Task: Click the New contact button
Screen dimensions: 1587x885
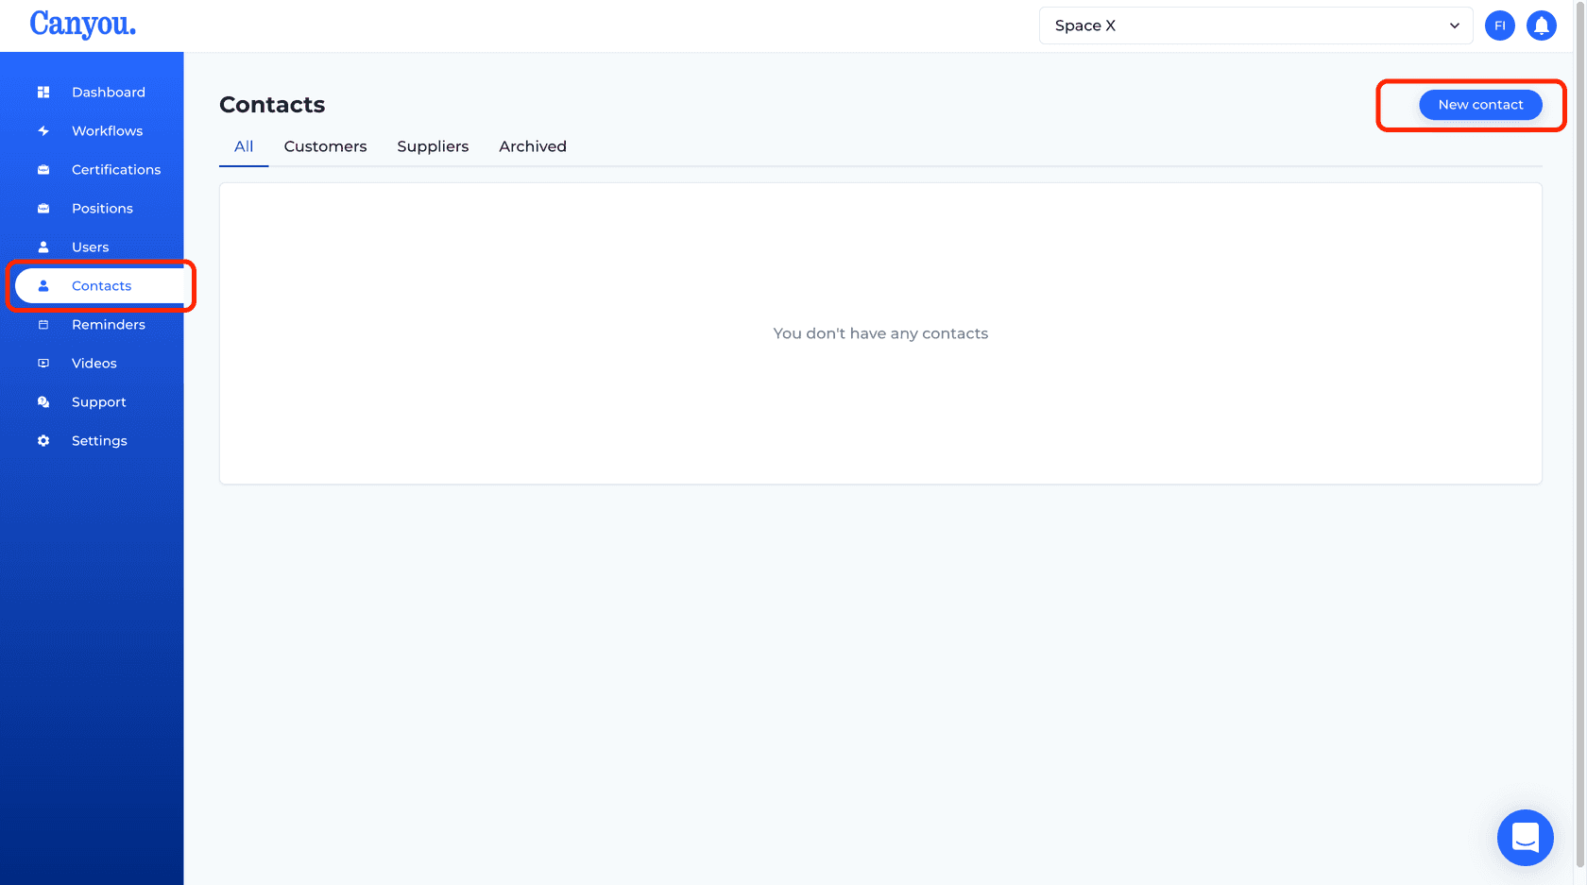Action: [x=1479, y=104]
